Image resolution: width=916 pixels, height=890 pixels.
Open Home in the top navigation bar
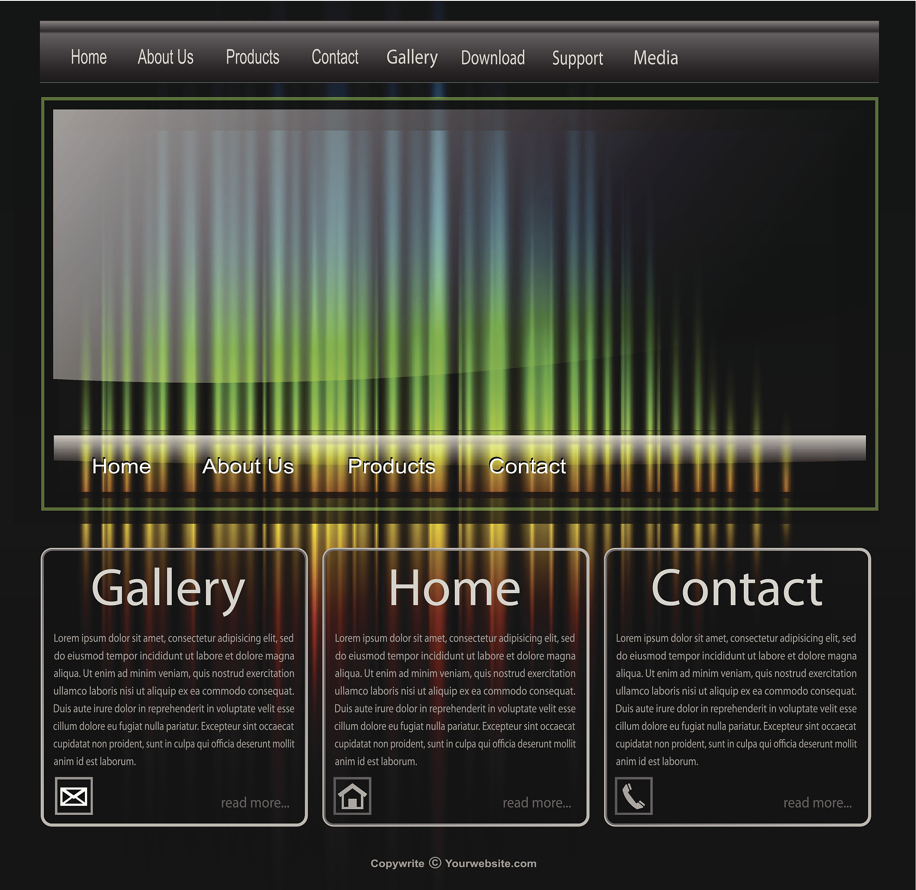[89, 57]
